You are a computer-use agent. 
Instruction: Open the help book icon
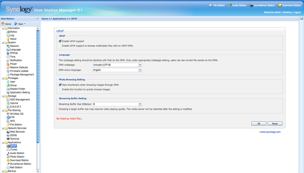pos(301,18)
